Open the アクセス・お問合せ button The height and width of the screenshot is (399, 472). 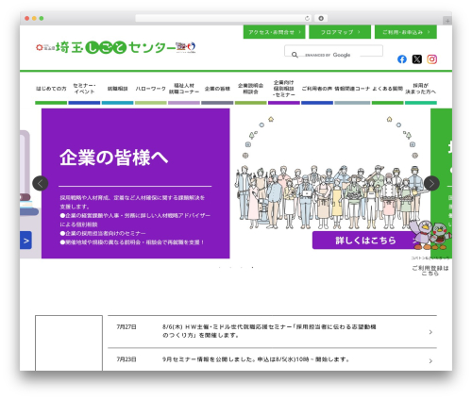point(274,32)
